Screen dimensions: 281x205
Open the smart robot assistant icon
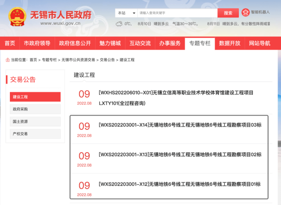click(x=246, y=13)
